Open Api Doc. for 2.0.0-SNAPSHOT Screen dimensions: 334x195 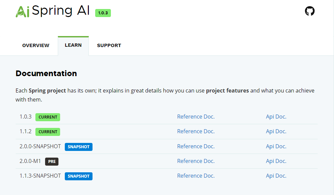[x=276, y=147]
